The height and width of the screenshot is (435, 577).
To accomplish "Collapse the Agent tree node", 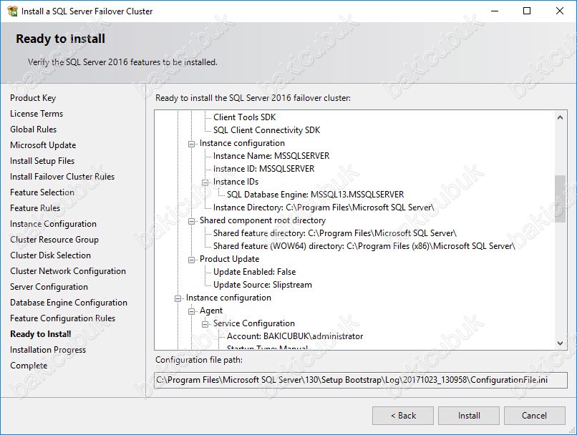I will pos(191,311).
